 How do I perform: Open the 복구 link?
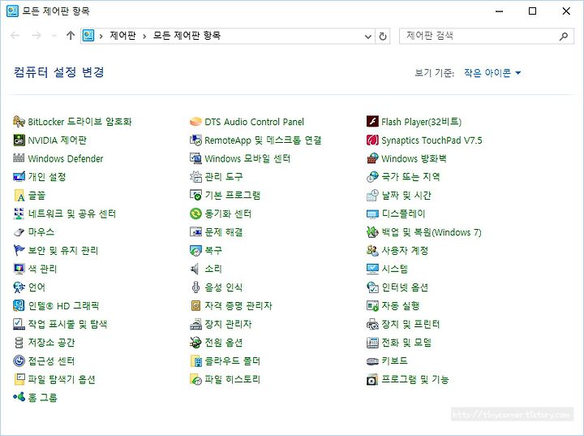pyautogui.click(x=213, y=250)
